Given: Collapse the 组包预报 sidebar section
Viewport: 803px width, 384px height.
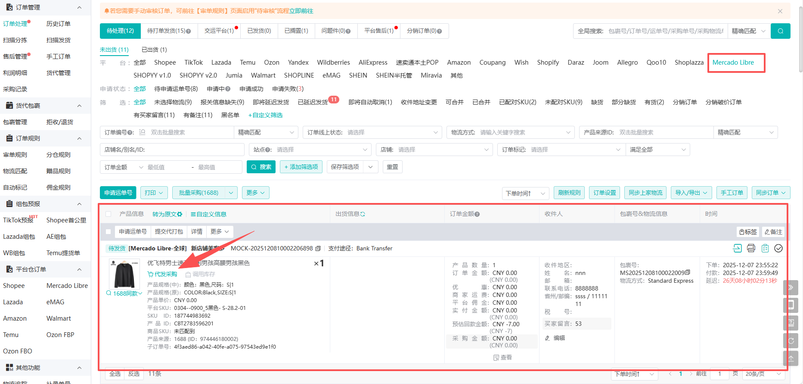Looking at the screenshot, I should (x=79, y=204).
